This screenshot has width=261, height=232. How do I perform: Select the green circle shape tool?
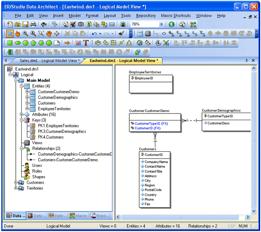point(25,43)
